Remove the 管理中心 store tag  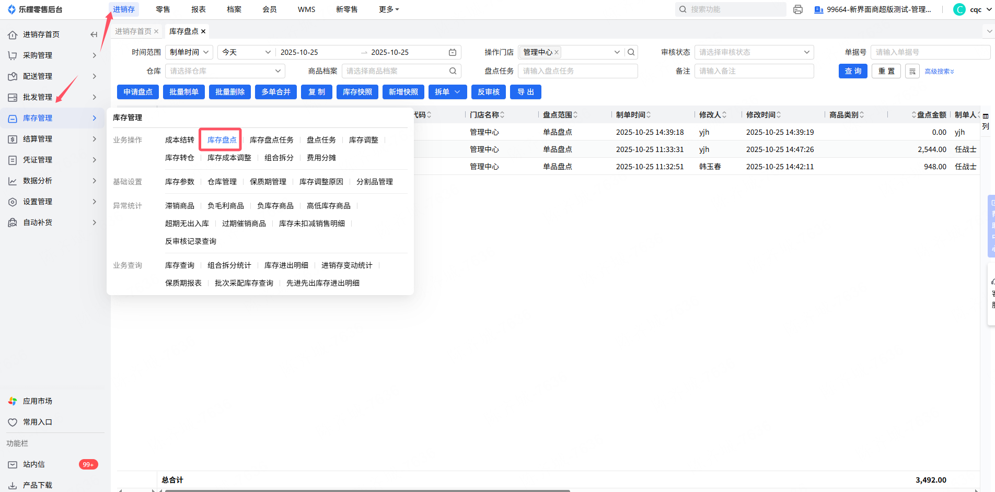click(557, 52)
